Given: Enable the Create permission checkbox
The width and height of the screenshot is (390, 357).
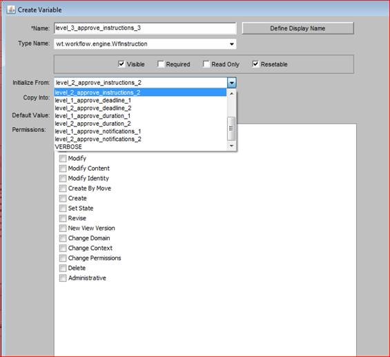Looking at the screenshot, I should (63, 198).
